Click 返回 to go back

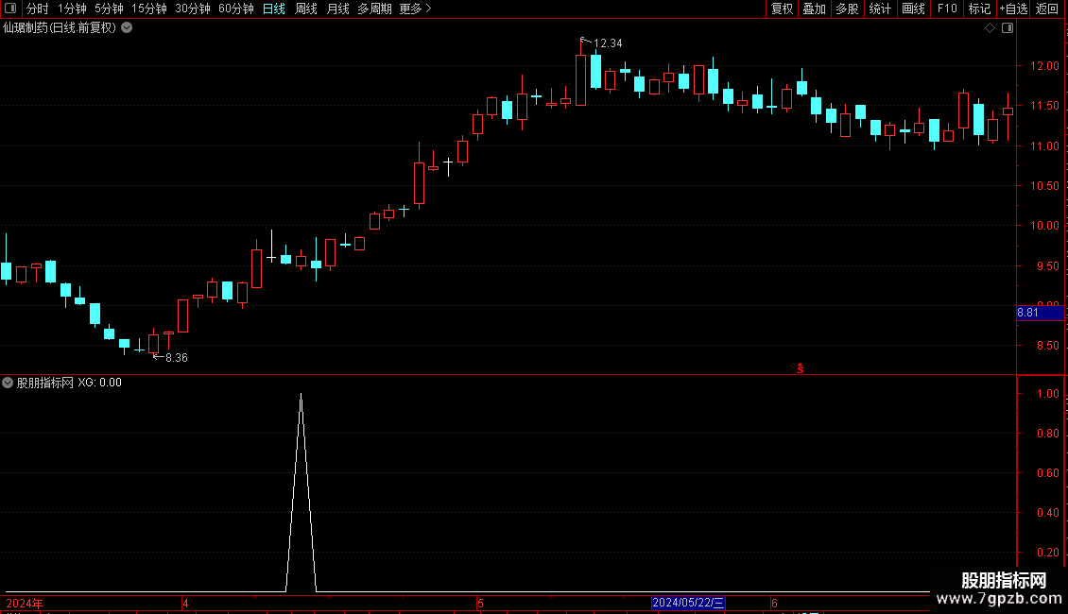1047,9
